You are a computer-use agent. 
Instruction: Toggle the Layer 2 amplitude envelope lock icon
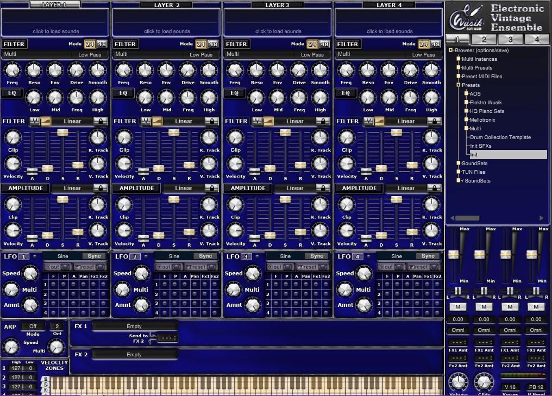(x=211, y=188)
